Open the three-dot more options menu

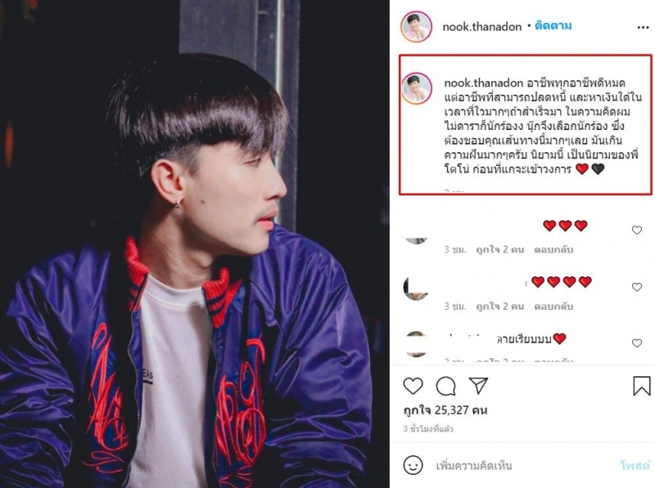click(x=643, y=28)
